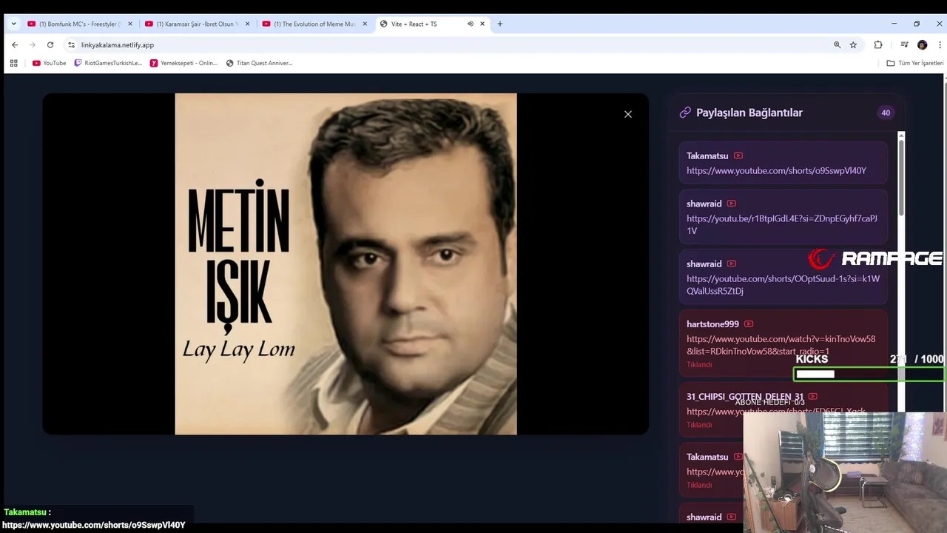Click the YouTube icon on shawraid's youtu.be card
The height and width of the screenshot is (533, 947).
(x=732, y=204)
